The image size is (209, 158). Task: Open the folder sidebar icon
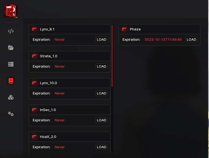pyautogui.click(x=11, y=48)
